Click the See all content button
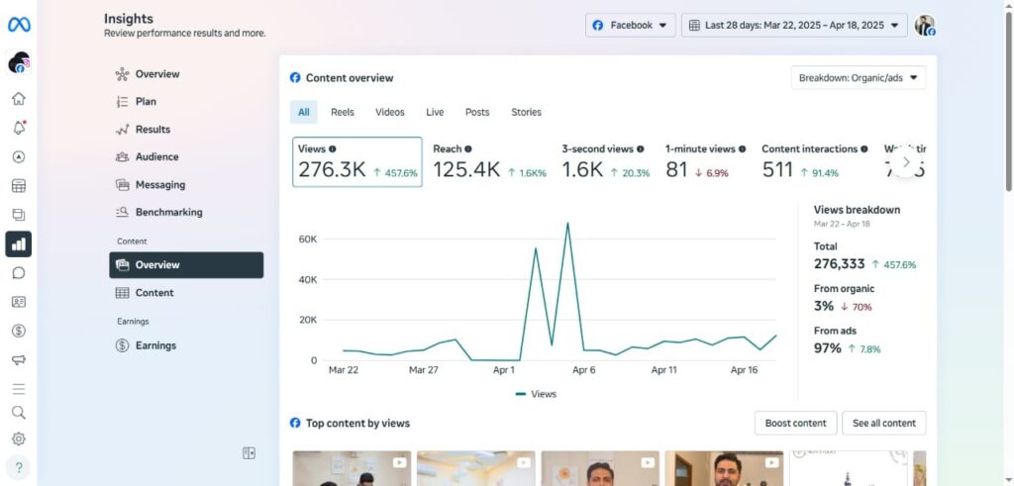 tap(883, 423)
